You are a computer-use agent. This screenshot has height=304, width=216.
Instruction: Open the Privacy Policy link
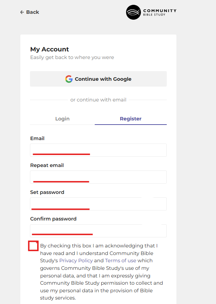click(x=76, y=261)
